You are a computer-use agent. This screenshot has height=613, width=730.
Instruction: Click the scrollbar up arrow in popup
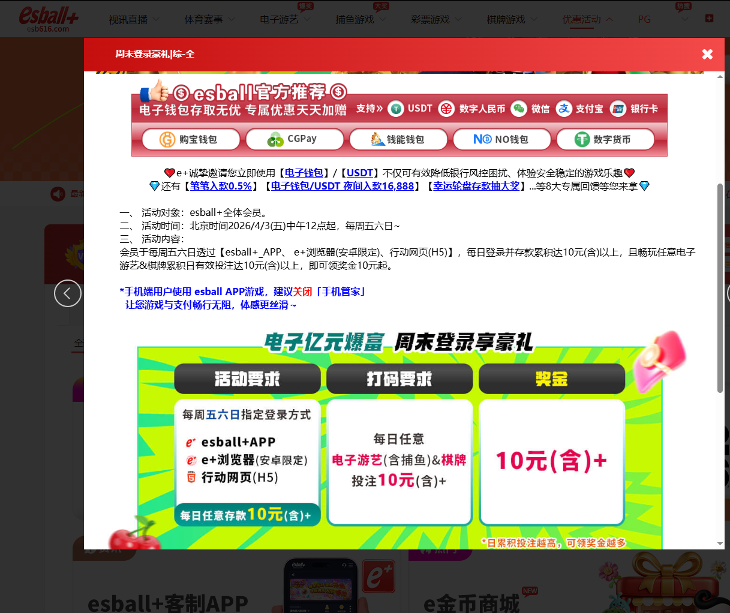[720, 76]
